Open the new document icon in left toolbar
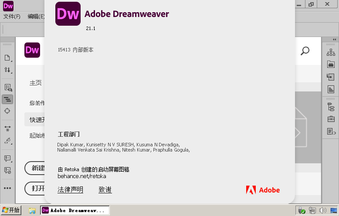The width and height of the screenshot is (339, 216). 7,57
